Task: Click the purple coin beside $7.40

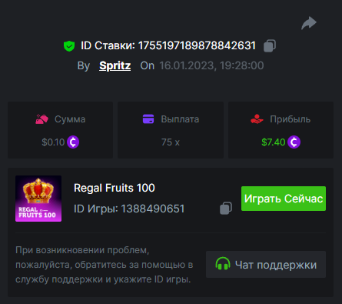Action: point(294,142)
